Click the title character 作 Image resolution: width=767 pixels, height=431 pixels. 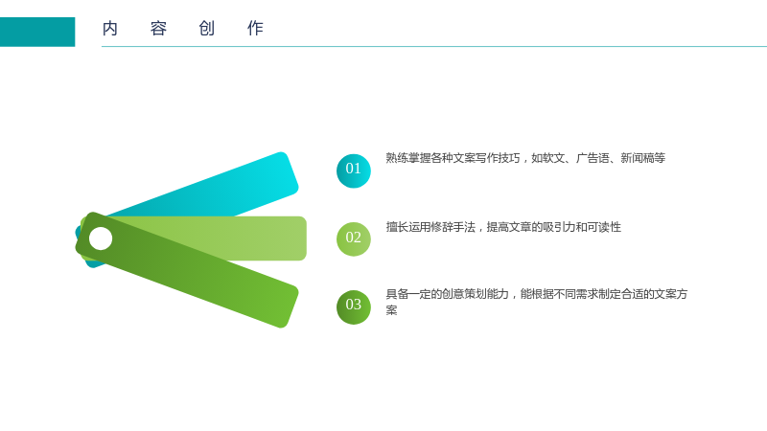(x=255, y=29)
